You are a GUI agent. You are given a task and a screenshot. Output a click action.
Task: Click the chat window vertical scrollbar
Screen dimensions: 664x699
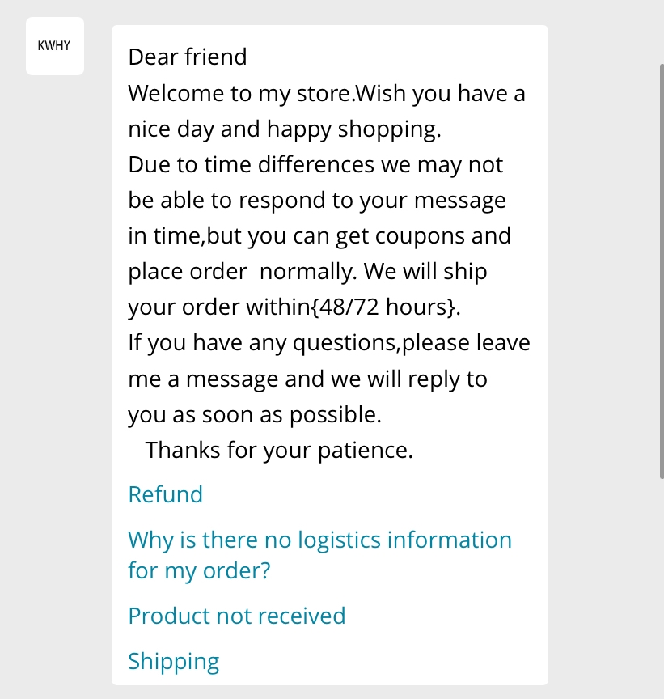point(662,272)
